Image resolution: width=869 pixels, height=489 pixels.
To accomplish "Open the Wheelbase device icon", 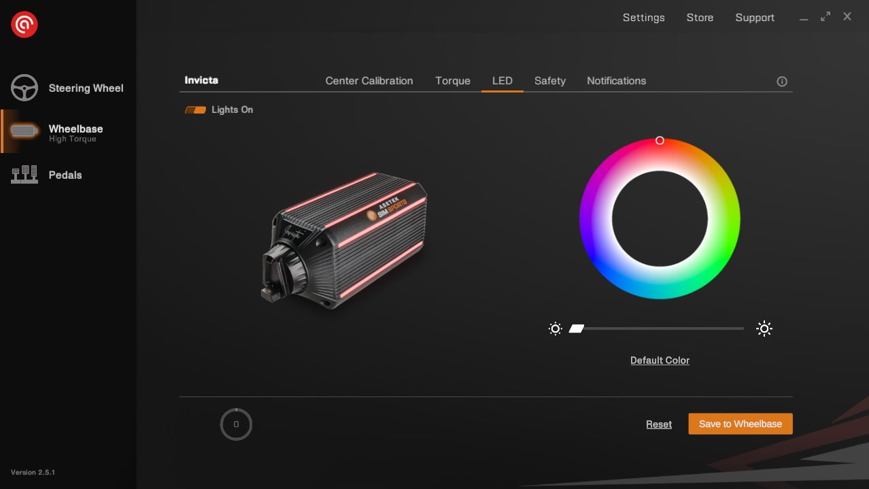I will (x=24, y=131).
